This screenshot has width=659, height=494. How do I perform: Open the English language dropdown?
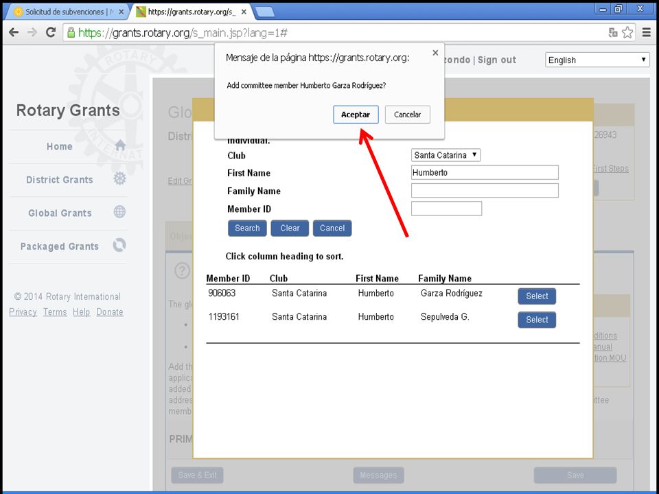pos(597,60)
